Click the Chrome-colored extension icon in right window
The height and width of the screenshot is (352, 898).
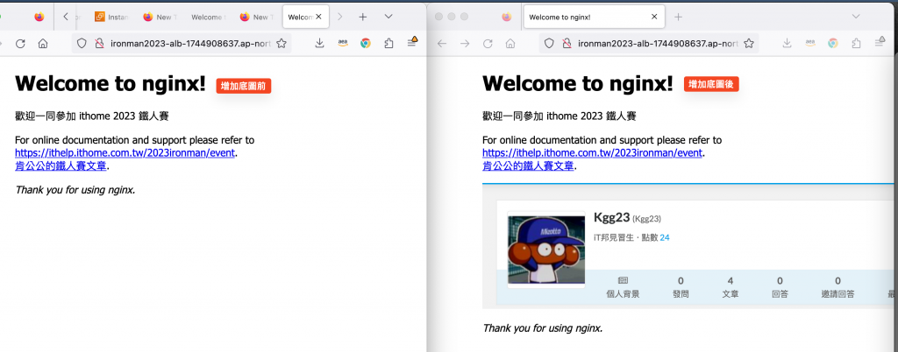[833, 43]
